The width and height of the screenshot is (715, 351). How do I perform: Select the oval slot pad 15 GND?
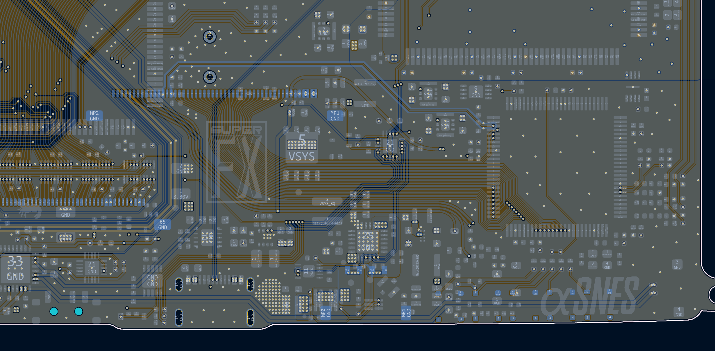(179, 285)
